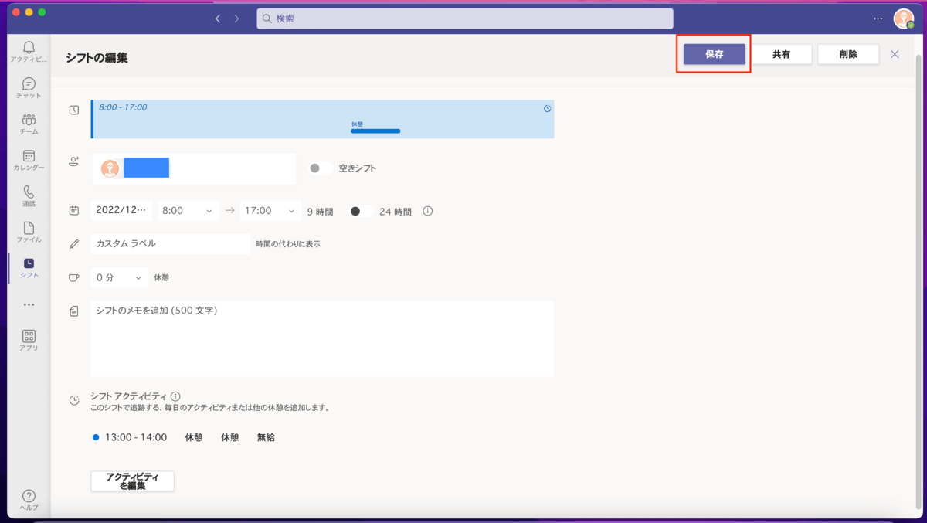
Task: Click the アクティビティを編集 button
Action: (x=132, y=481)
